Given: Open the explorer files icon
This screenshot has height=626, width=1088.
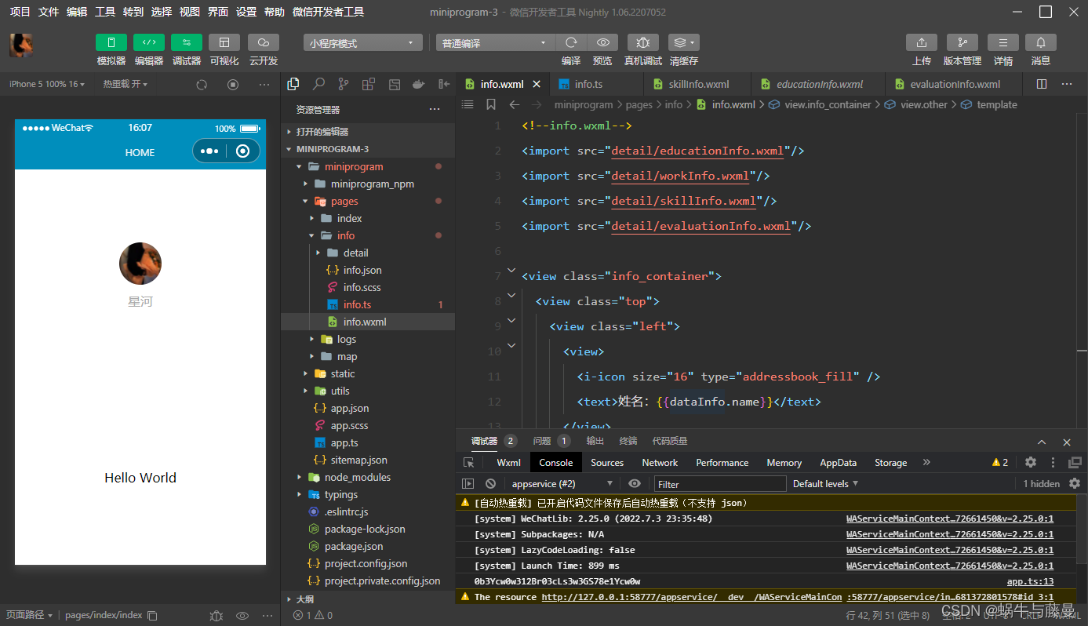Looking at the screenshot, I should click(x=293, y=84).
